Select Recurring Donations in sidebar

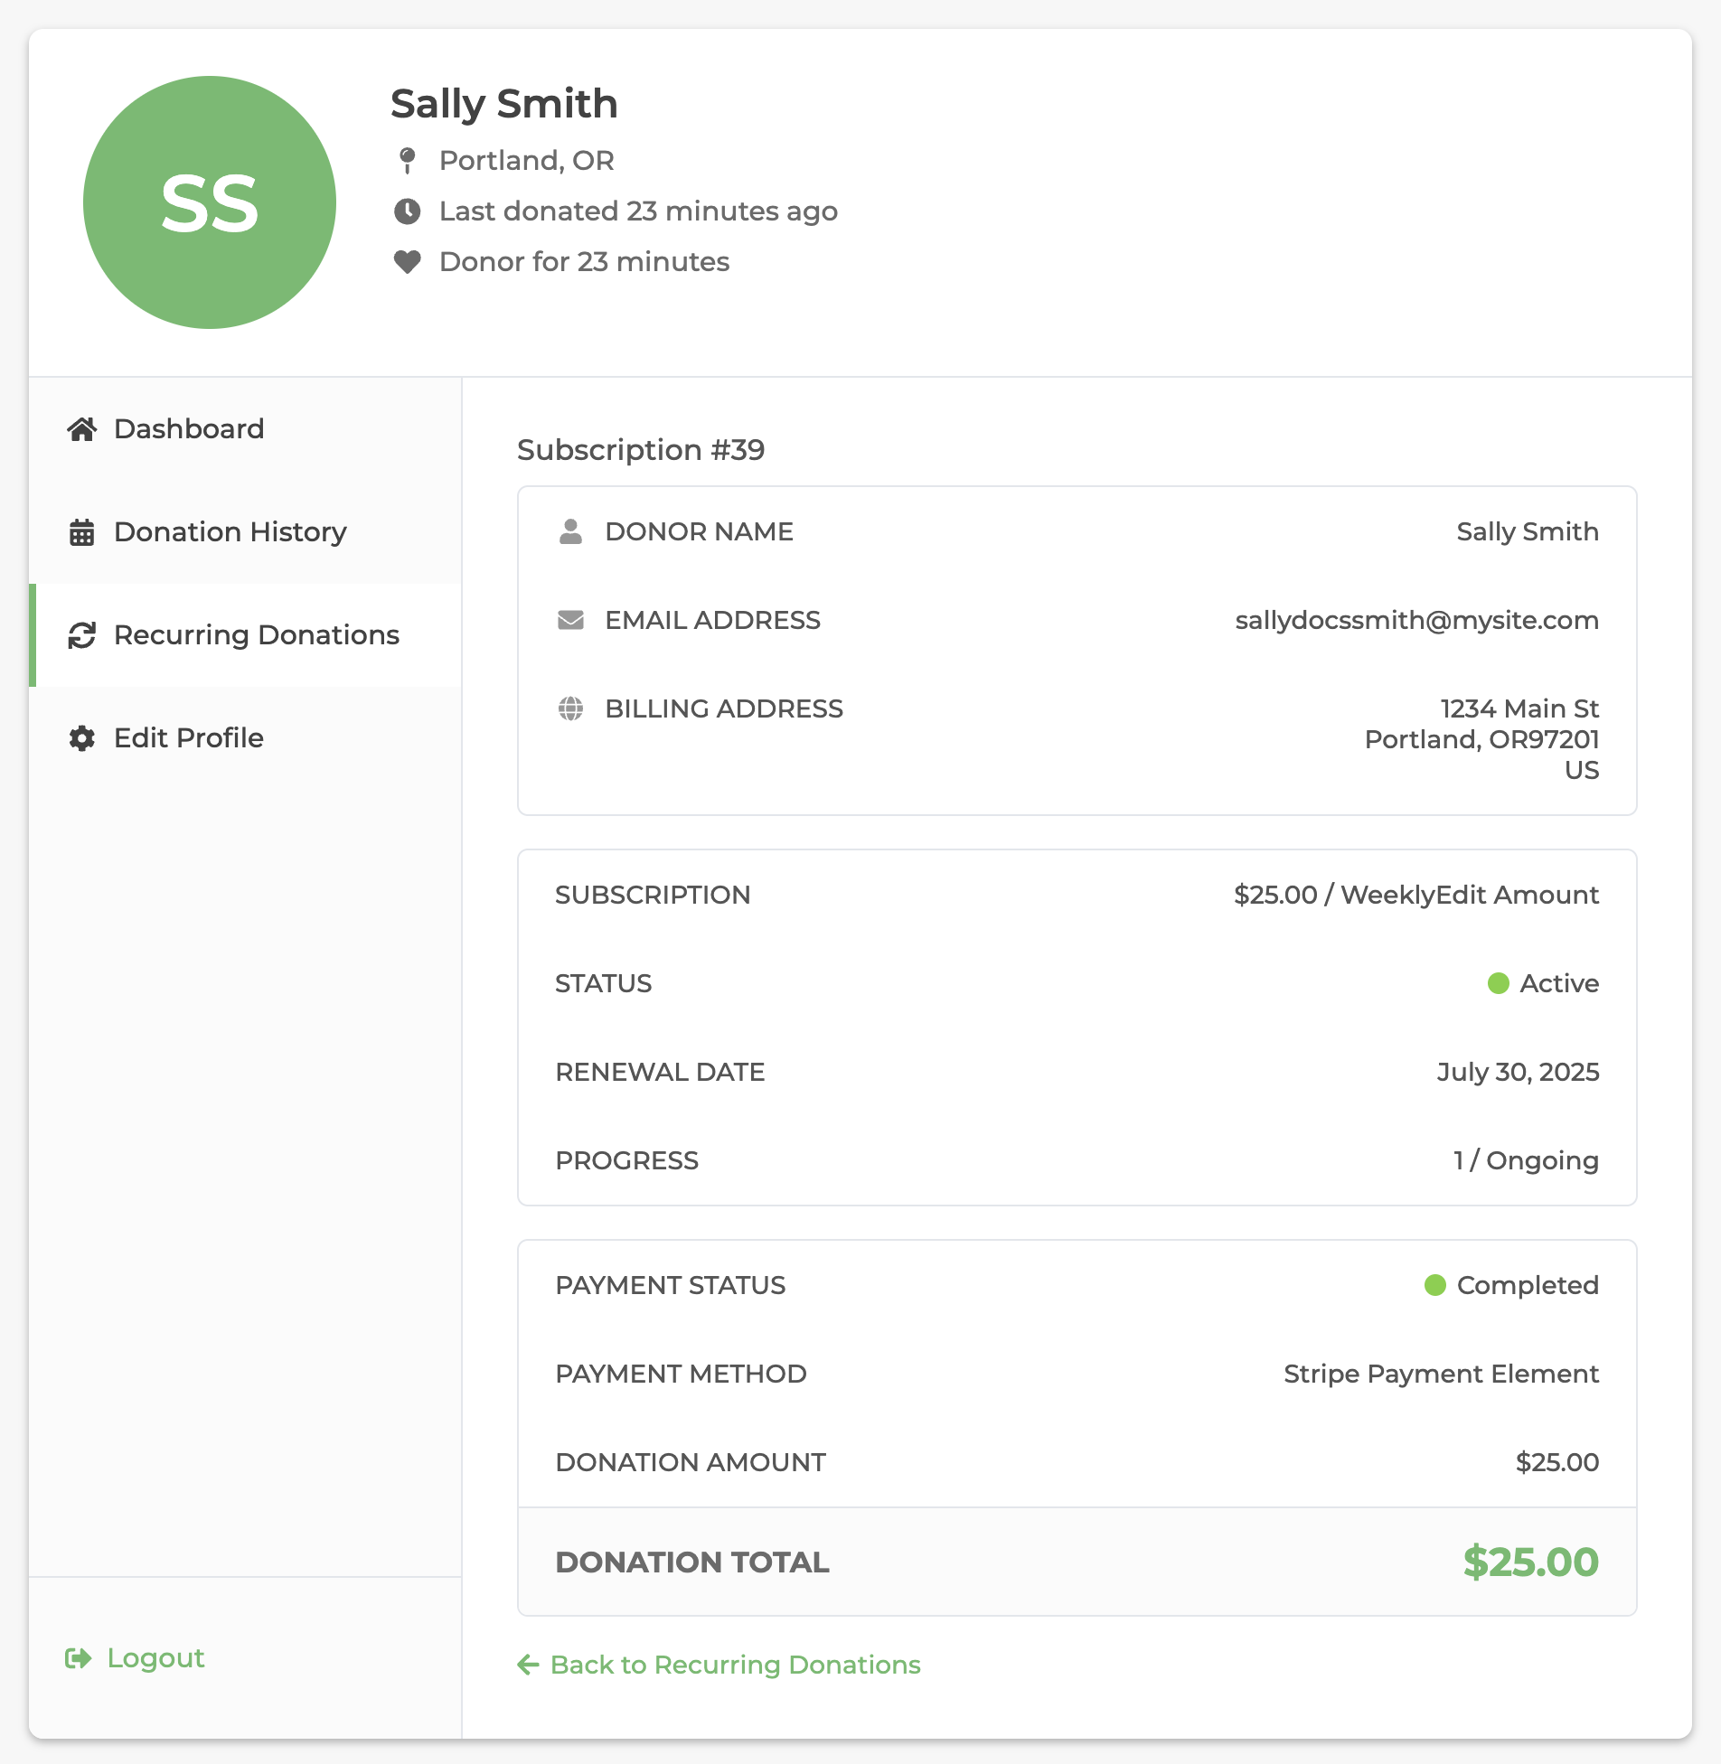(256, 635)
